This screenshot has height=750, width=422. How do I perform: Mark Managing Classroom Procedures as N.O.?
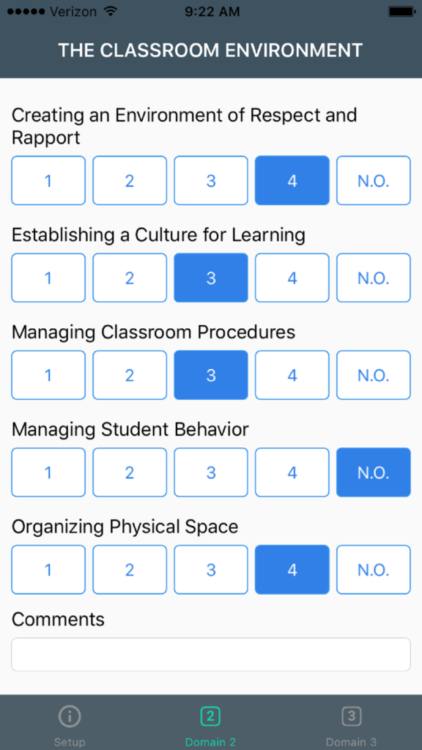(373, 375)
